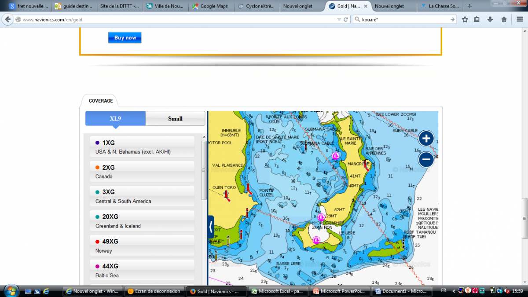This screenshot has width=528, height=297.
Task: Switch to the fret nouvelle browser tab
Action: [x=28, y=6]
